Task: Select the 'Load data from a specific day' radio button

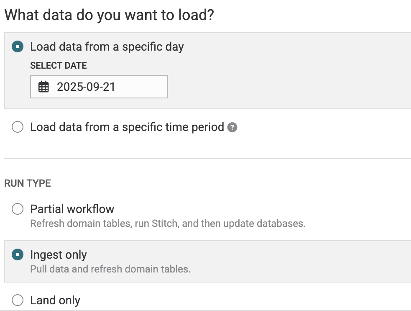Action: (x=18, y=46)
